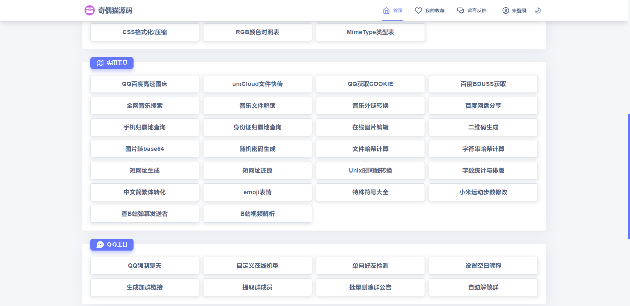Click the QQ工具 category label text
630x306 pixels.
[x=117, y=245]
